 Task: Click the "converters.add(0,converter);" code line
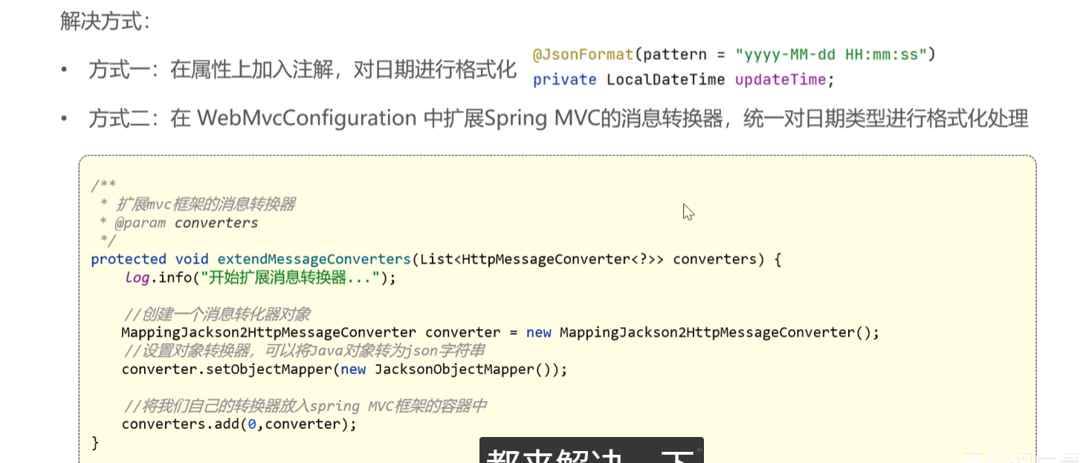239,424
